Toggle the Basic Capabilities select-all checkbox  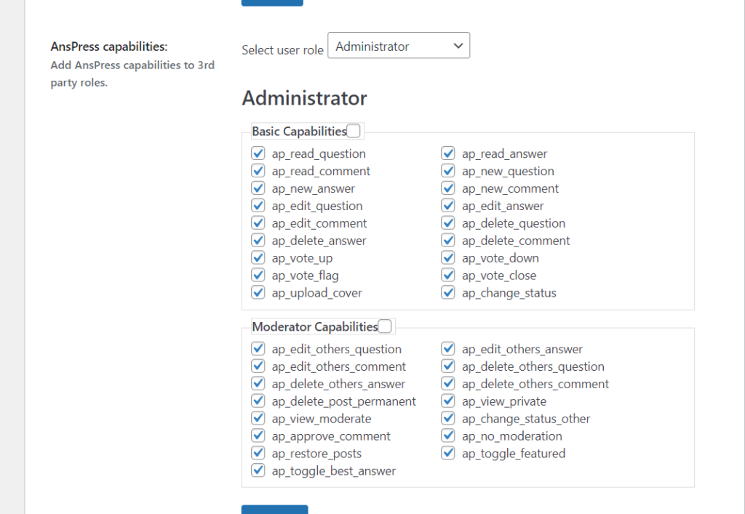click(354, 131)
